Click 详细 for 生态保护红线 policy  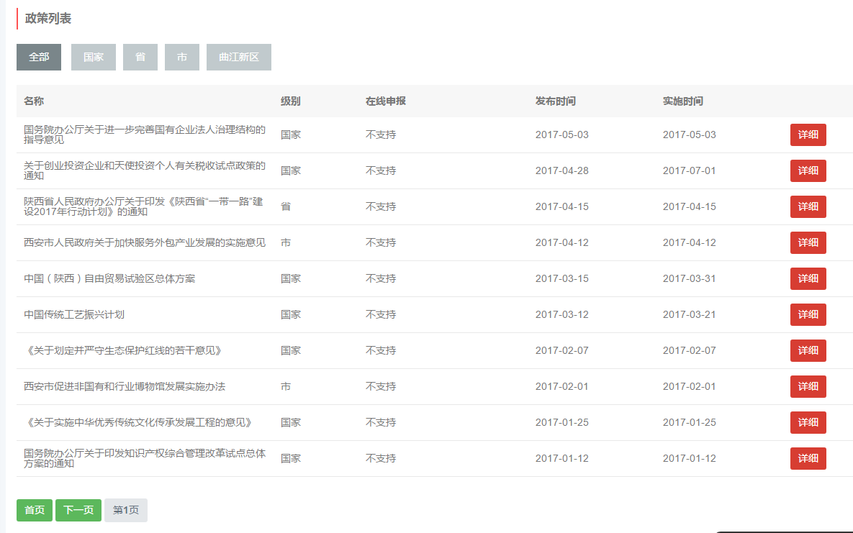click(808, 350)
